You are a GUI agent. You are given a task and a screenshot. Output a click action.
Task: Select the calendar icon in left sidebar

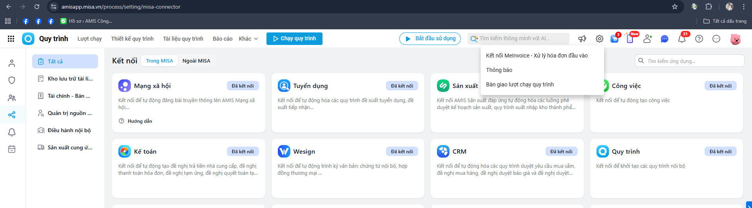[x=12, y=149]
